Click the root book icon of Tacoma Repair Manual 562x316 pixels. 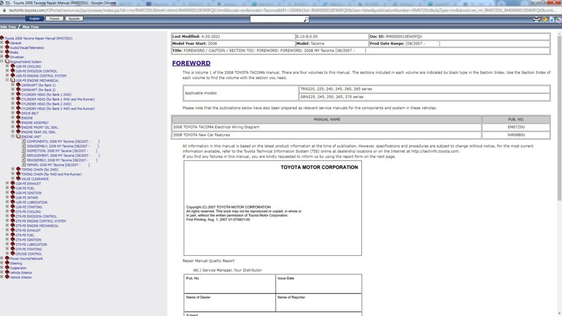[2, 37]
